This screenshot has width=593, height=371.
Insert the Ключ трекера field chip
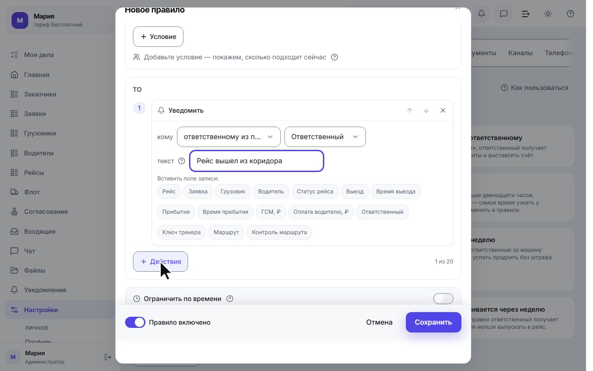point(182,232)
